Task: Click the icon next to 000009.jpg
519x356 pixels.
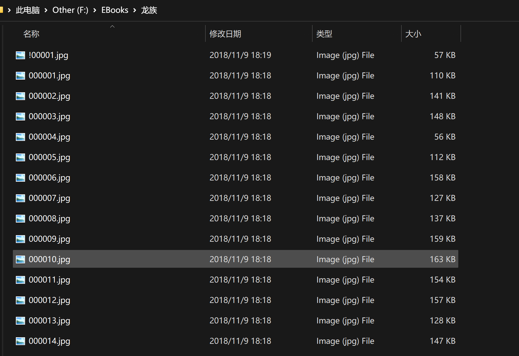Action: point(20,239)
